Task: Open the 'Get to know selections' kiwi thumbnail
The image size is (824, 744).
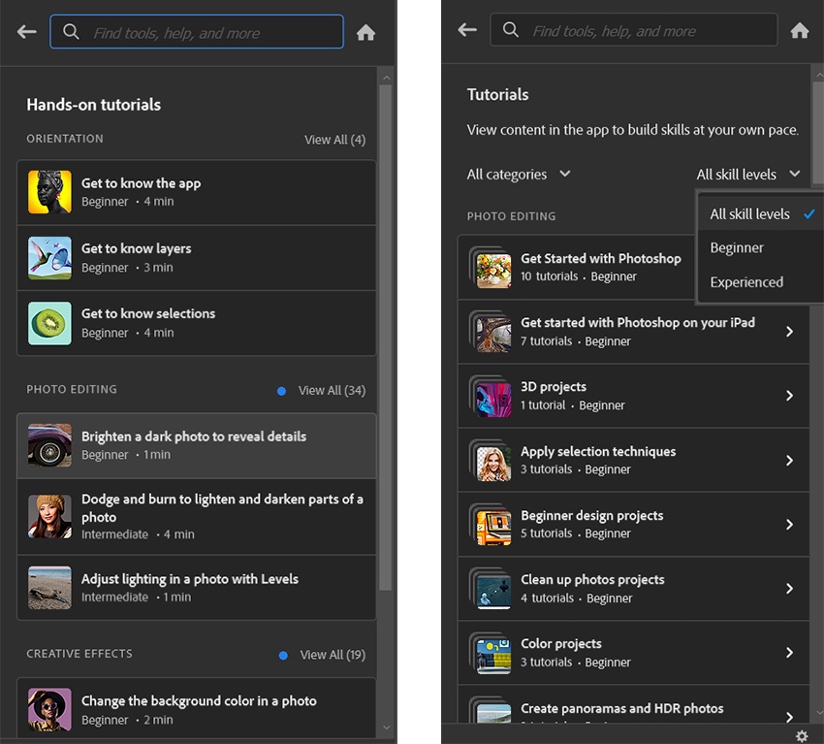Action: coord(49,323)
